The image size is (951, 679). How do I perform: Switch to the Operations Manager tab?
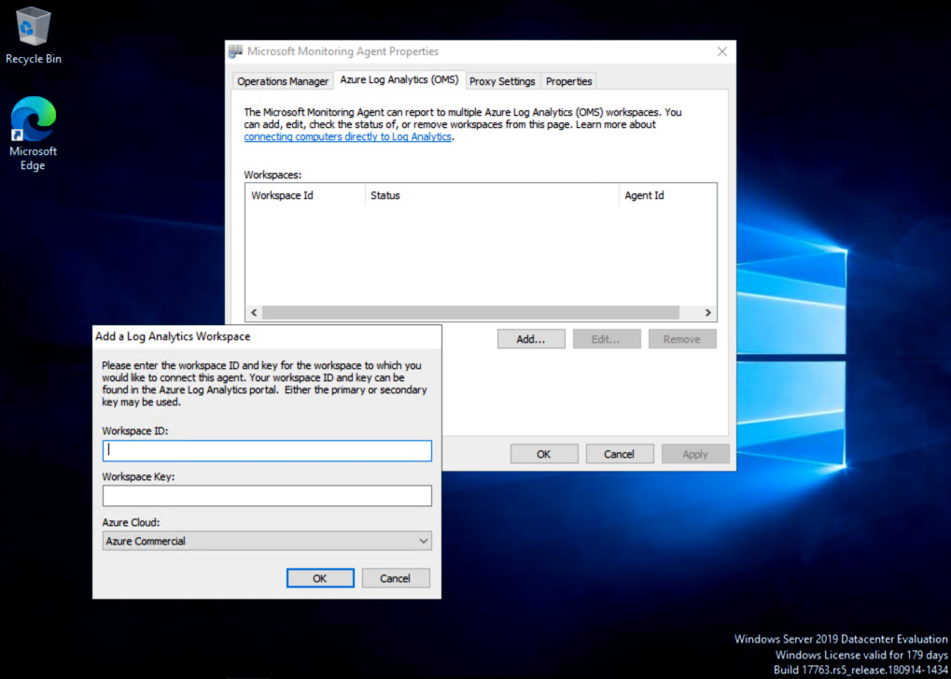tap(283, 81)
